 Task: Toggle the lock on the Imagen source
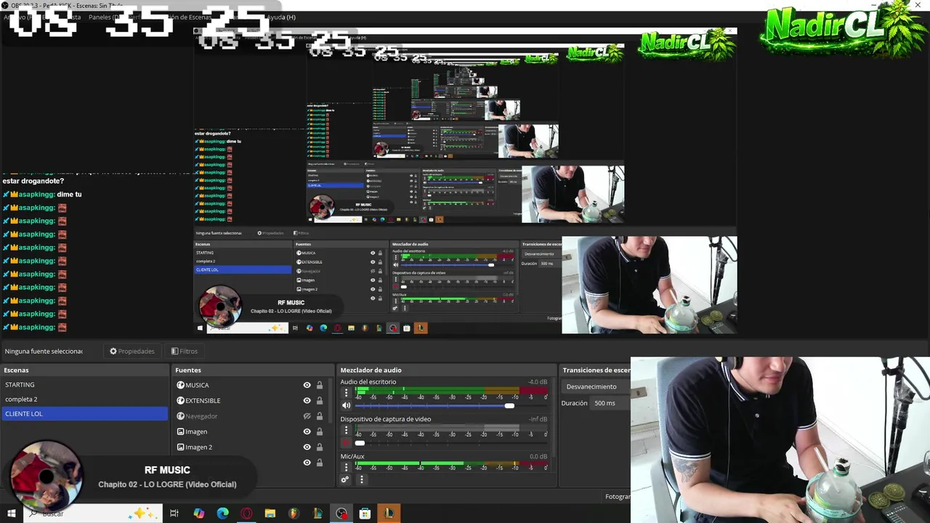coord(319,431)
